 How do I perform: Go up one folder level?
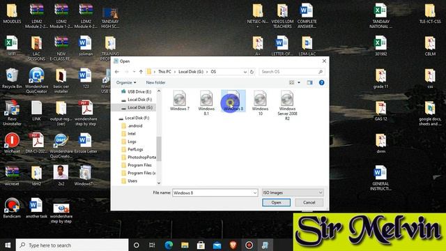tap(141, 72)
